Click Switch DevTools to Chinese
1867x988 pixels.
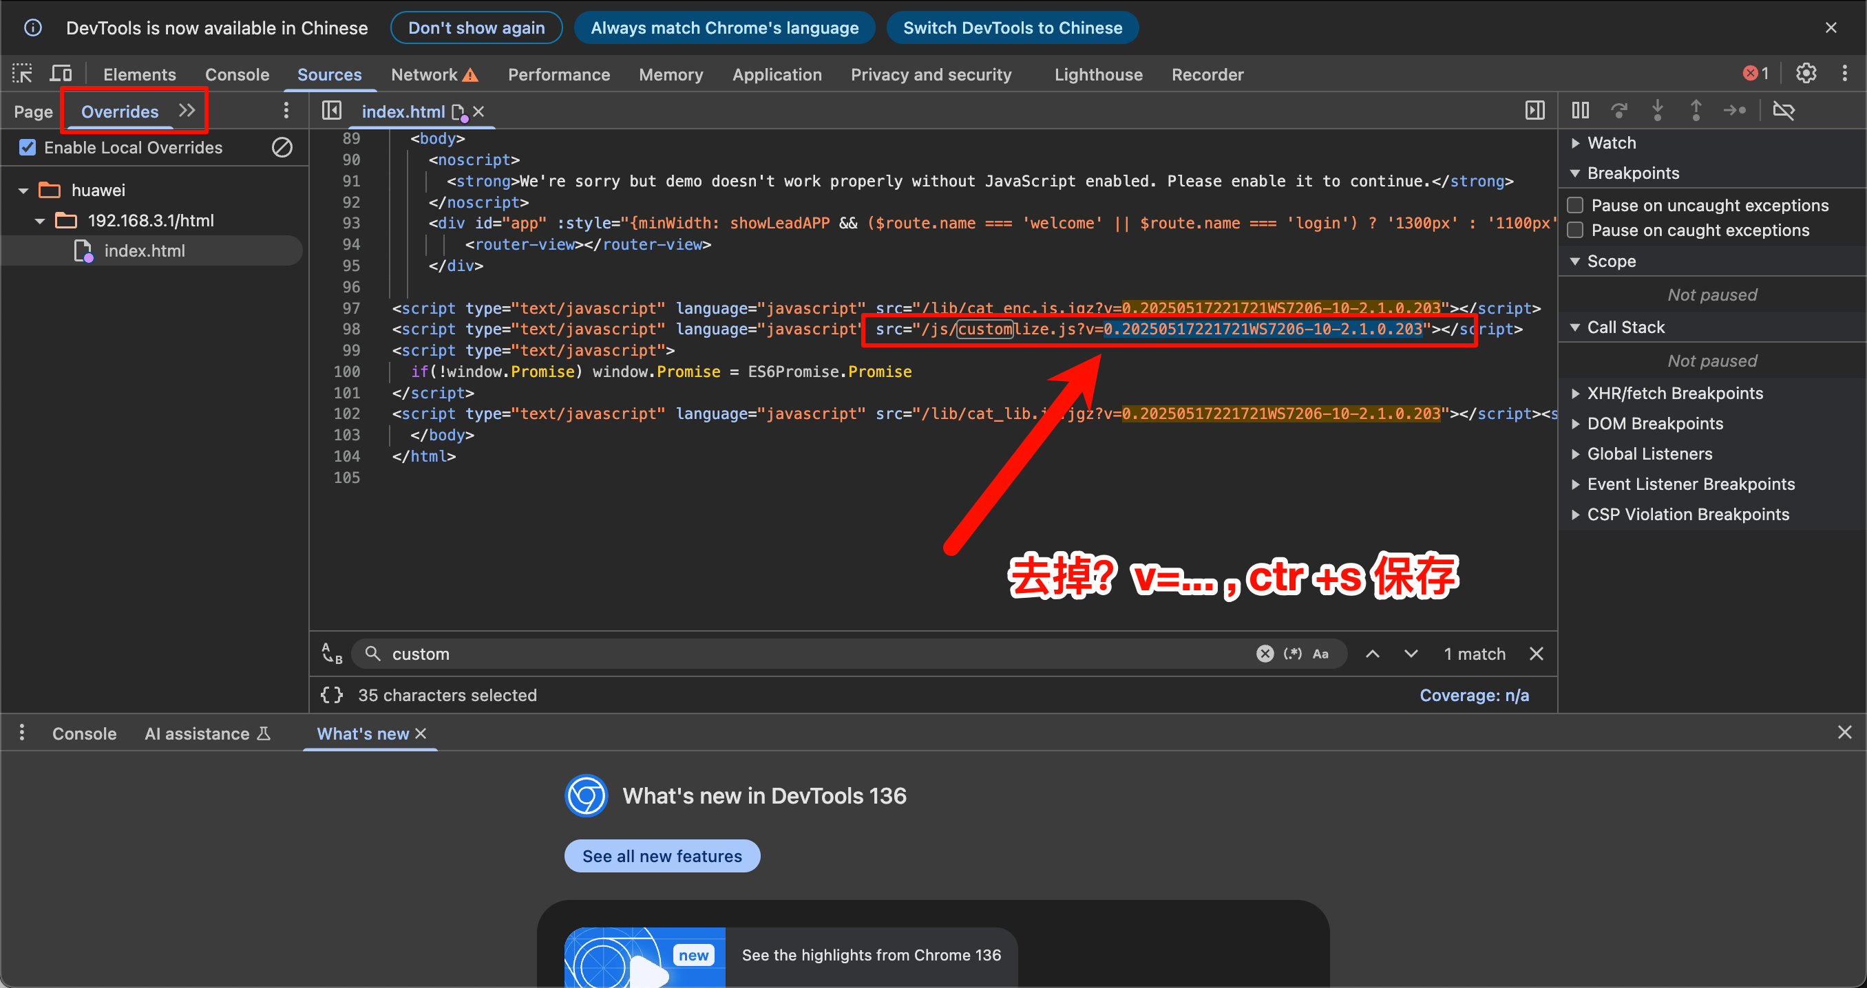tap(1013, 28)
